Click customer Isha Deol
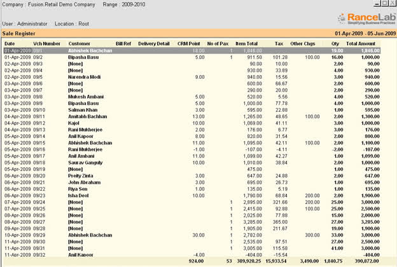 click(x=78, y=195)
